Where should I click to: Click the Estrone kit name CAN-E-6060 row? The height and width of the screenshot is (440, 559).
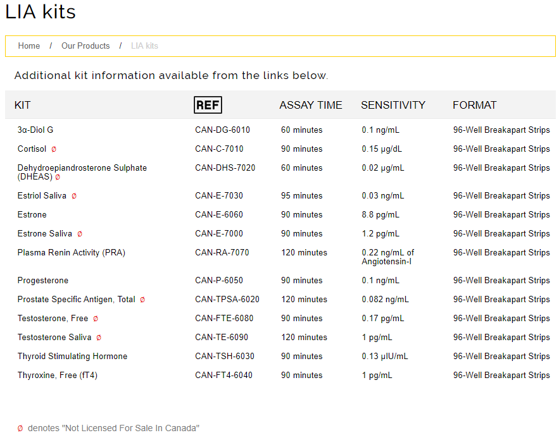(32, 215)
